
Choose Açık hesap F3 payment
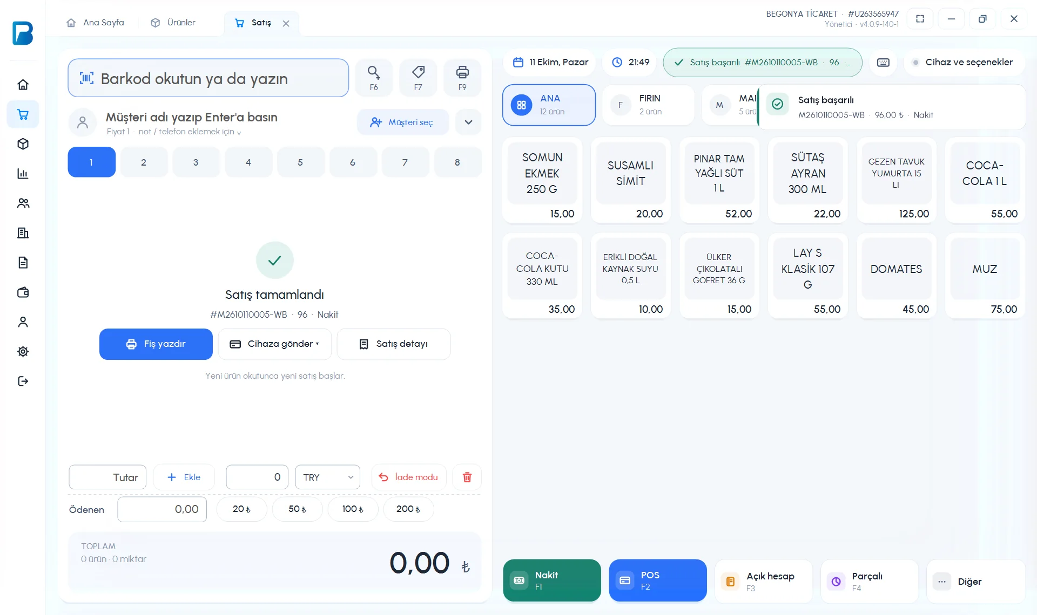(x=764, y=582)
